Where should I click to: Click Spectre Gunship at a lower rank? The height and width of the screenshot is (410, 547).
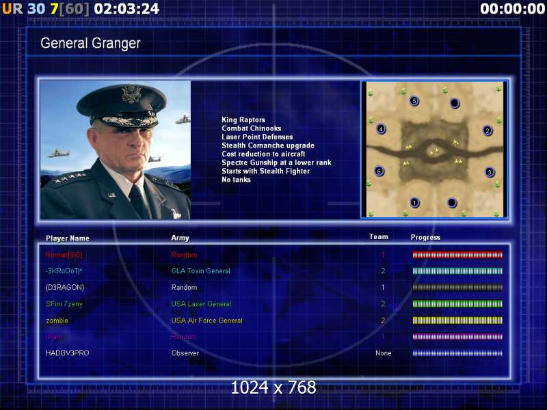coord(276,163)
